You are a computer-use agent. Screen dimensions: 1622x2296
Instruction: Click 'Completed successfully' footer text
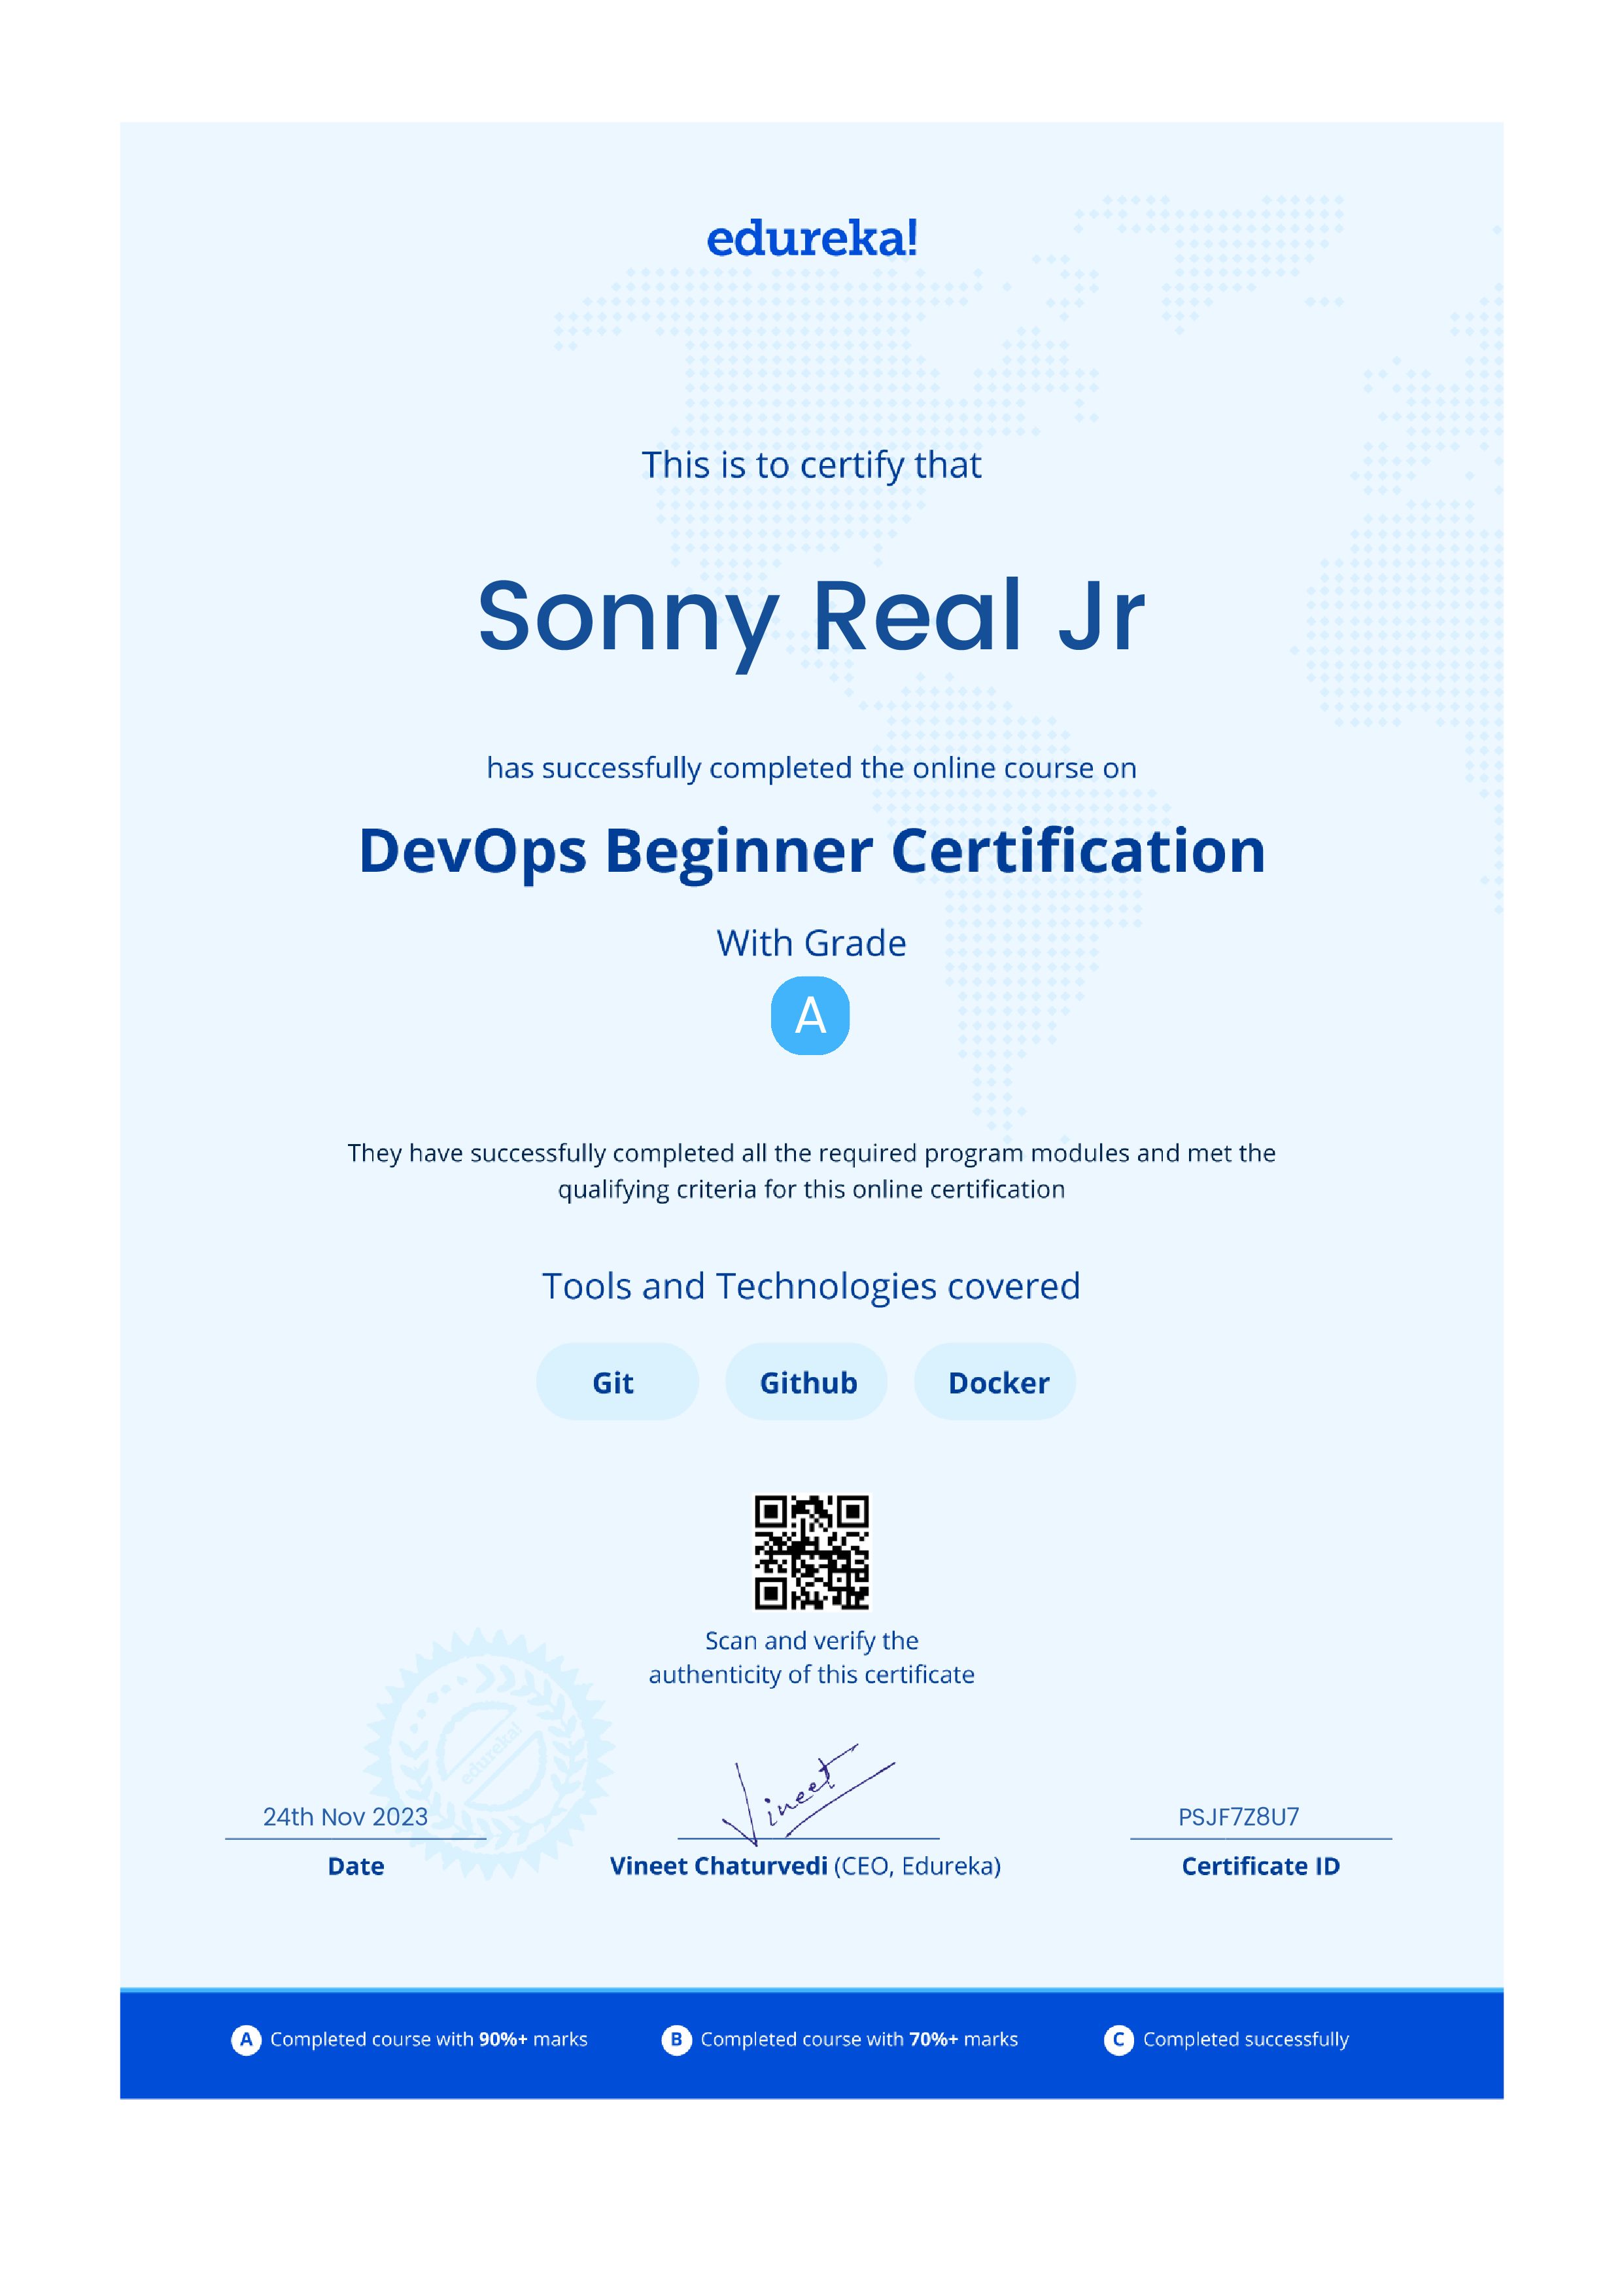pos(1246,2039)
